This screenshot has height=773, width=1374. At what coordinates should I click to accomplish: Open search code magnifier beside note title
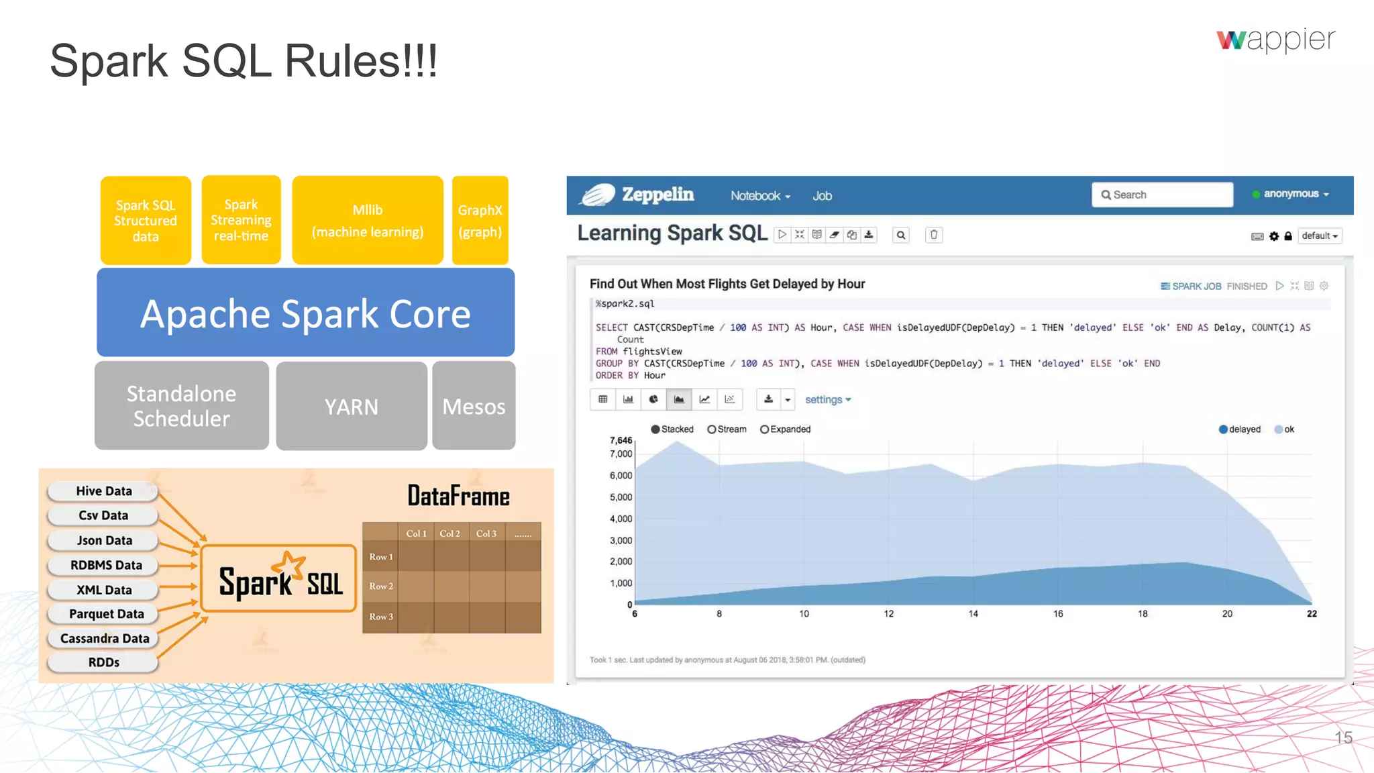[901, 235]
